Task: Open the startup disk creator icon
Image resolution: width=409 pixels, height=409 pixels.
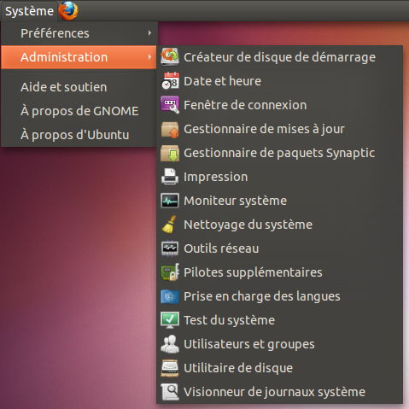Action: click(170, 57)
